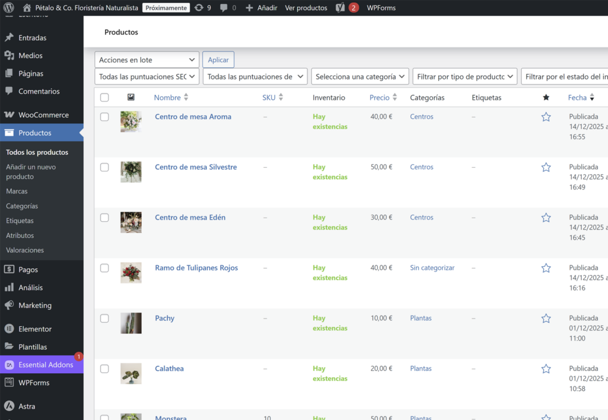Click the Comentarios bubble icon in sidebar

tap(9, 91)
